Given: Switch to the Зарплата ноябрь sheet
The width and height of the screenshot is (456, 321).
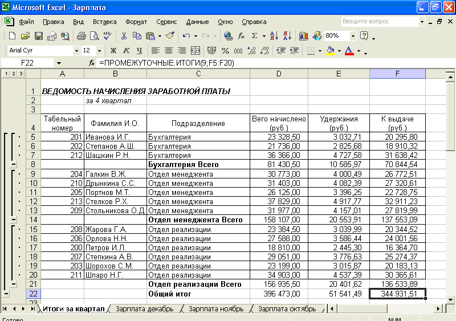Looking at the screenshot, I should point(216,309).
